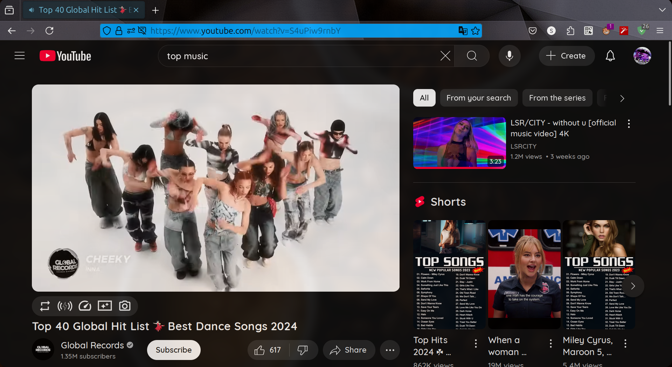672x367 pixels.
Task: Close the Top 40 Global Hit List tab
Action: tap(136, 10)
